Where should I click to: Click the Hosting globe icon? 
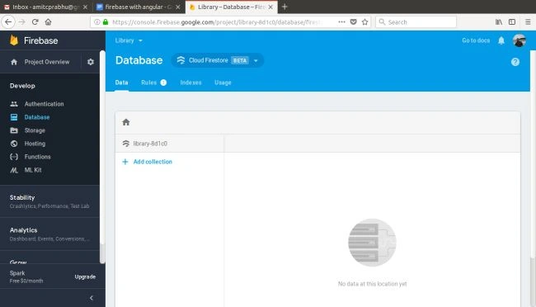[x=14, y=144]
